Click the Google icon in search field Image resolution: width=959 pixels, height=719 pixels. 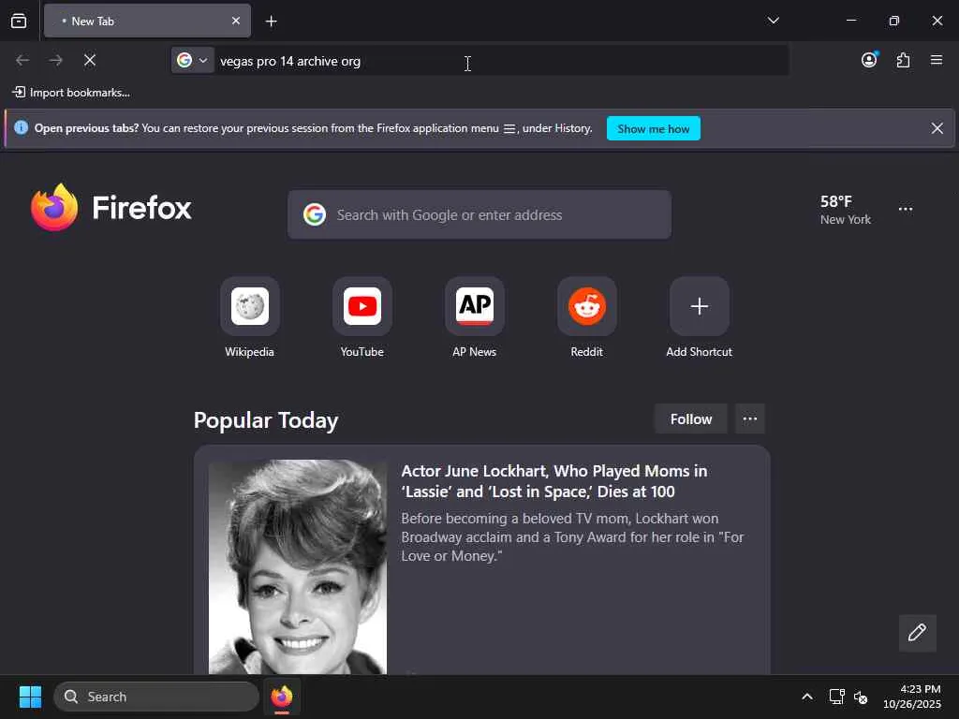[x=315, y=214]
